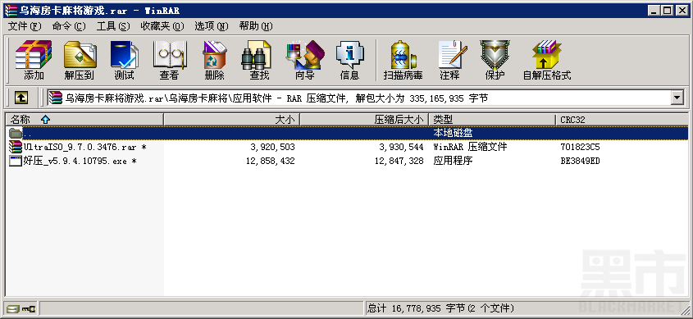Click the archive icon in address bar
Image resolution: width=693 pixels, height=319 pixels.
56,98
